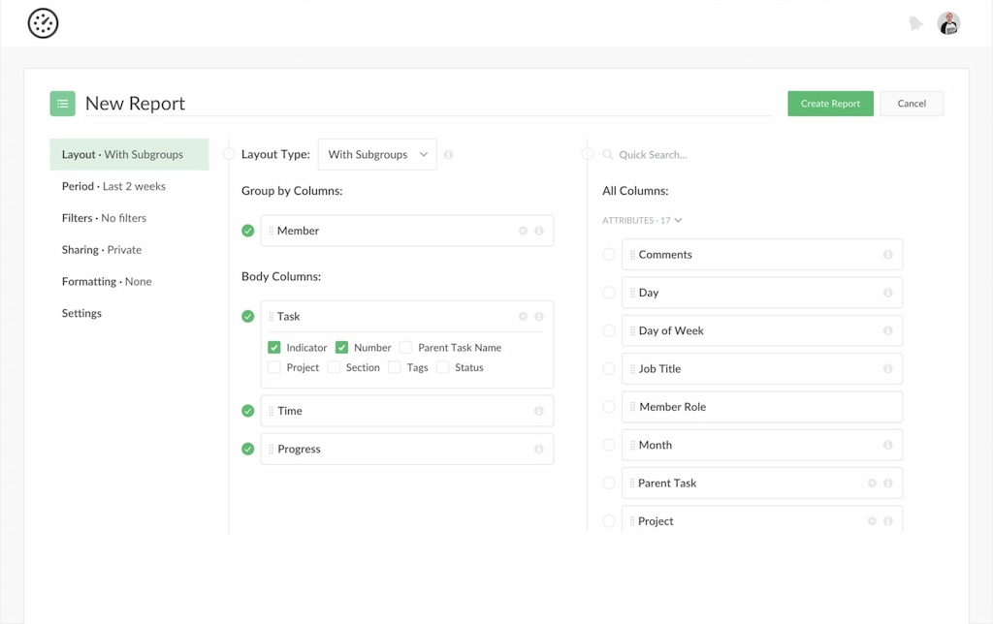The width and height of the screenshot is (993, 624).
Task: Open gear settings on the Parent Task column
Action: pos(872,483)
